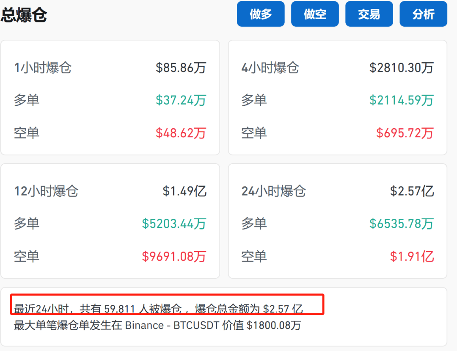Click the 分析 button
The image size is (457, 351).
pyautogui.click(x=423, y=14)
